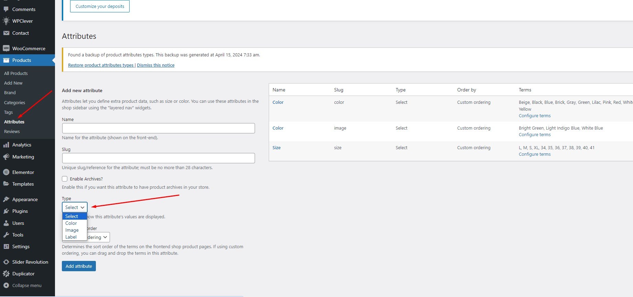This screenshot has height=297, width=633.
Task: Expand the default sort order dropdown
Action: tap(99, 237)
